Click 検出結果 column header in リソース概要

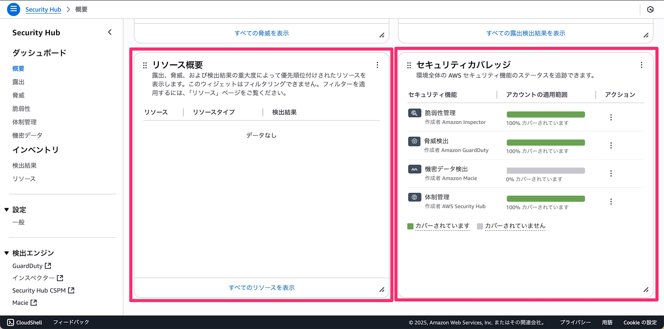(285, 112)
